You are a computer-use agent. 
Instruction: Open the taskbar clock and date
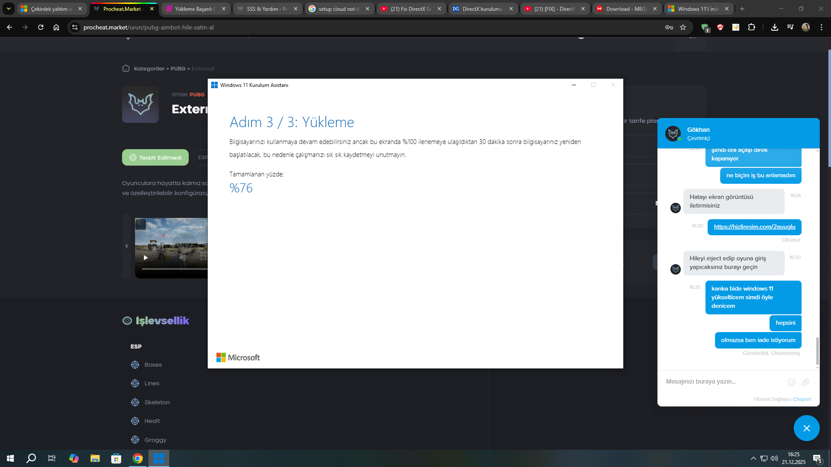793,458
